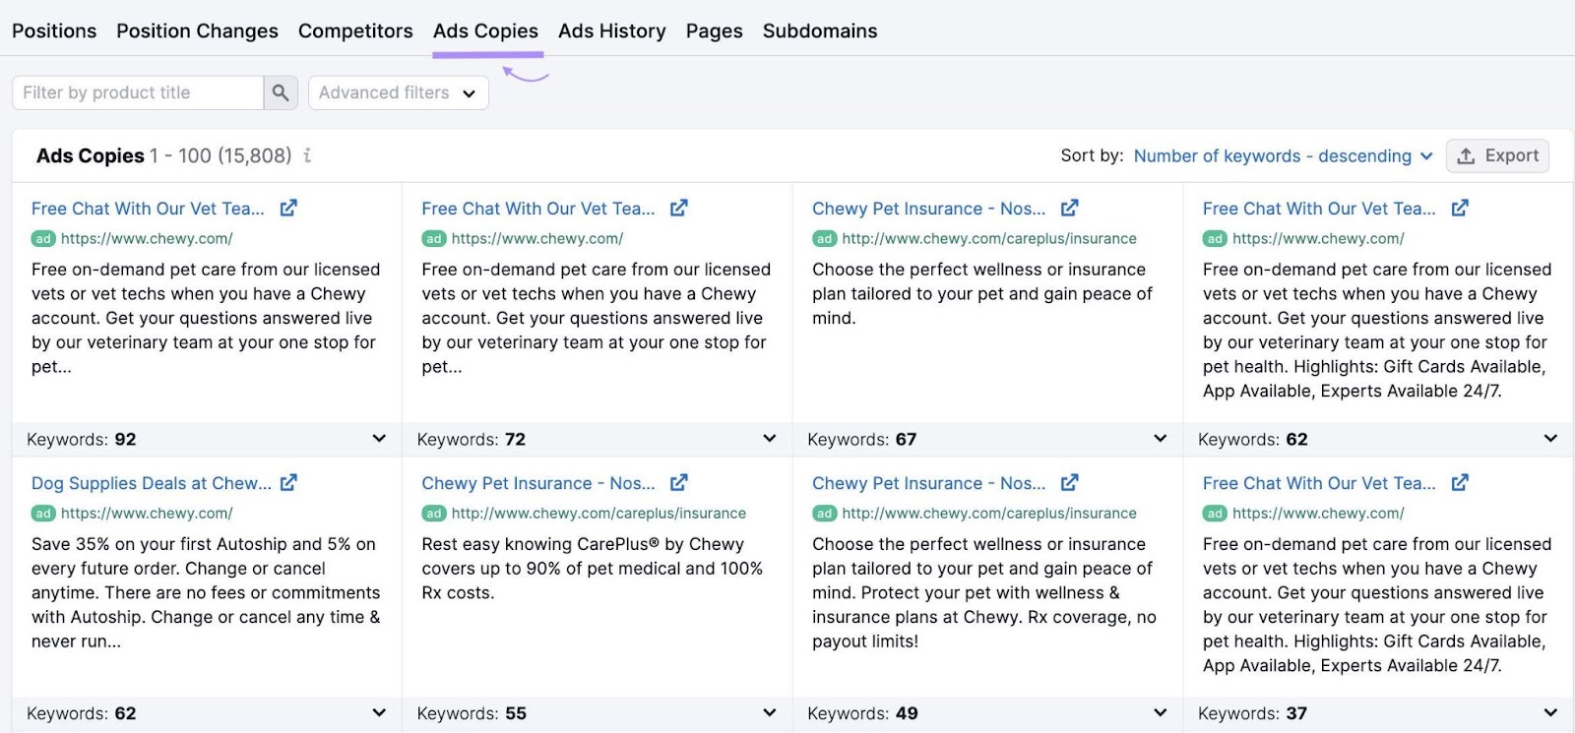
Task: Switch to Position Changes tab
Action: click(197, 31)
